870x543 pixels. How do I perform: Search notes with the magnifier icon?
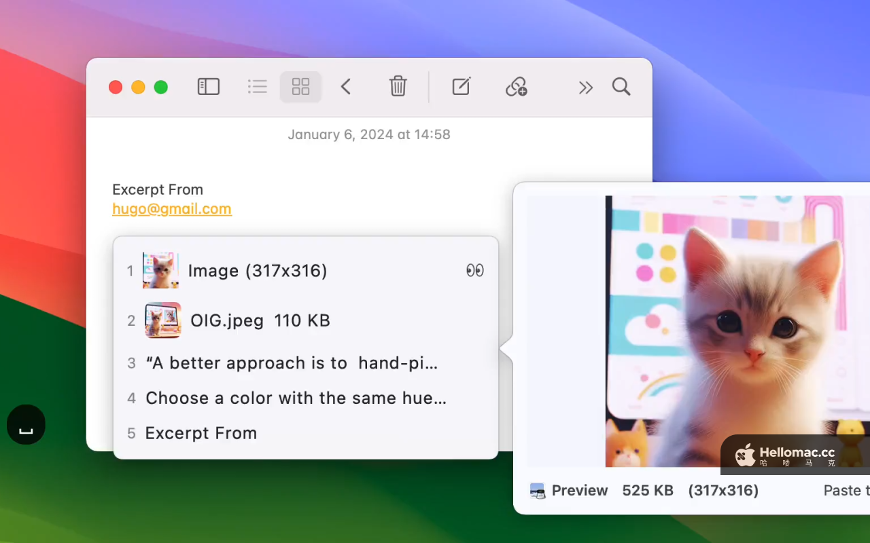click(621, 87)
